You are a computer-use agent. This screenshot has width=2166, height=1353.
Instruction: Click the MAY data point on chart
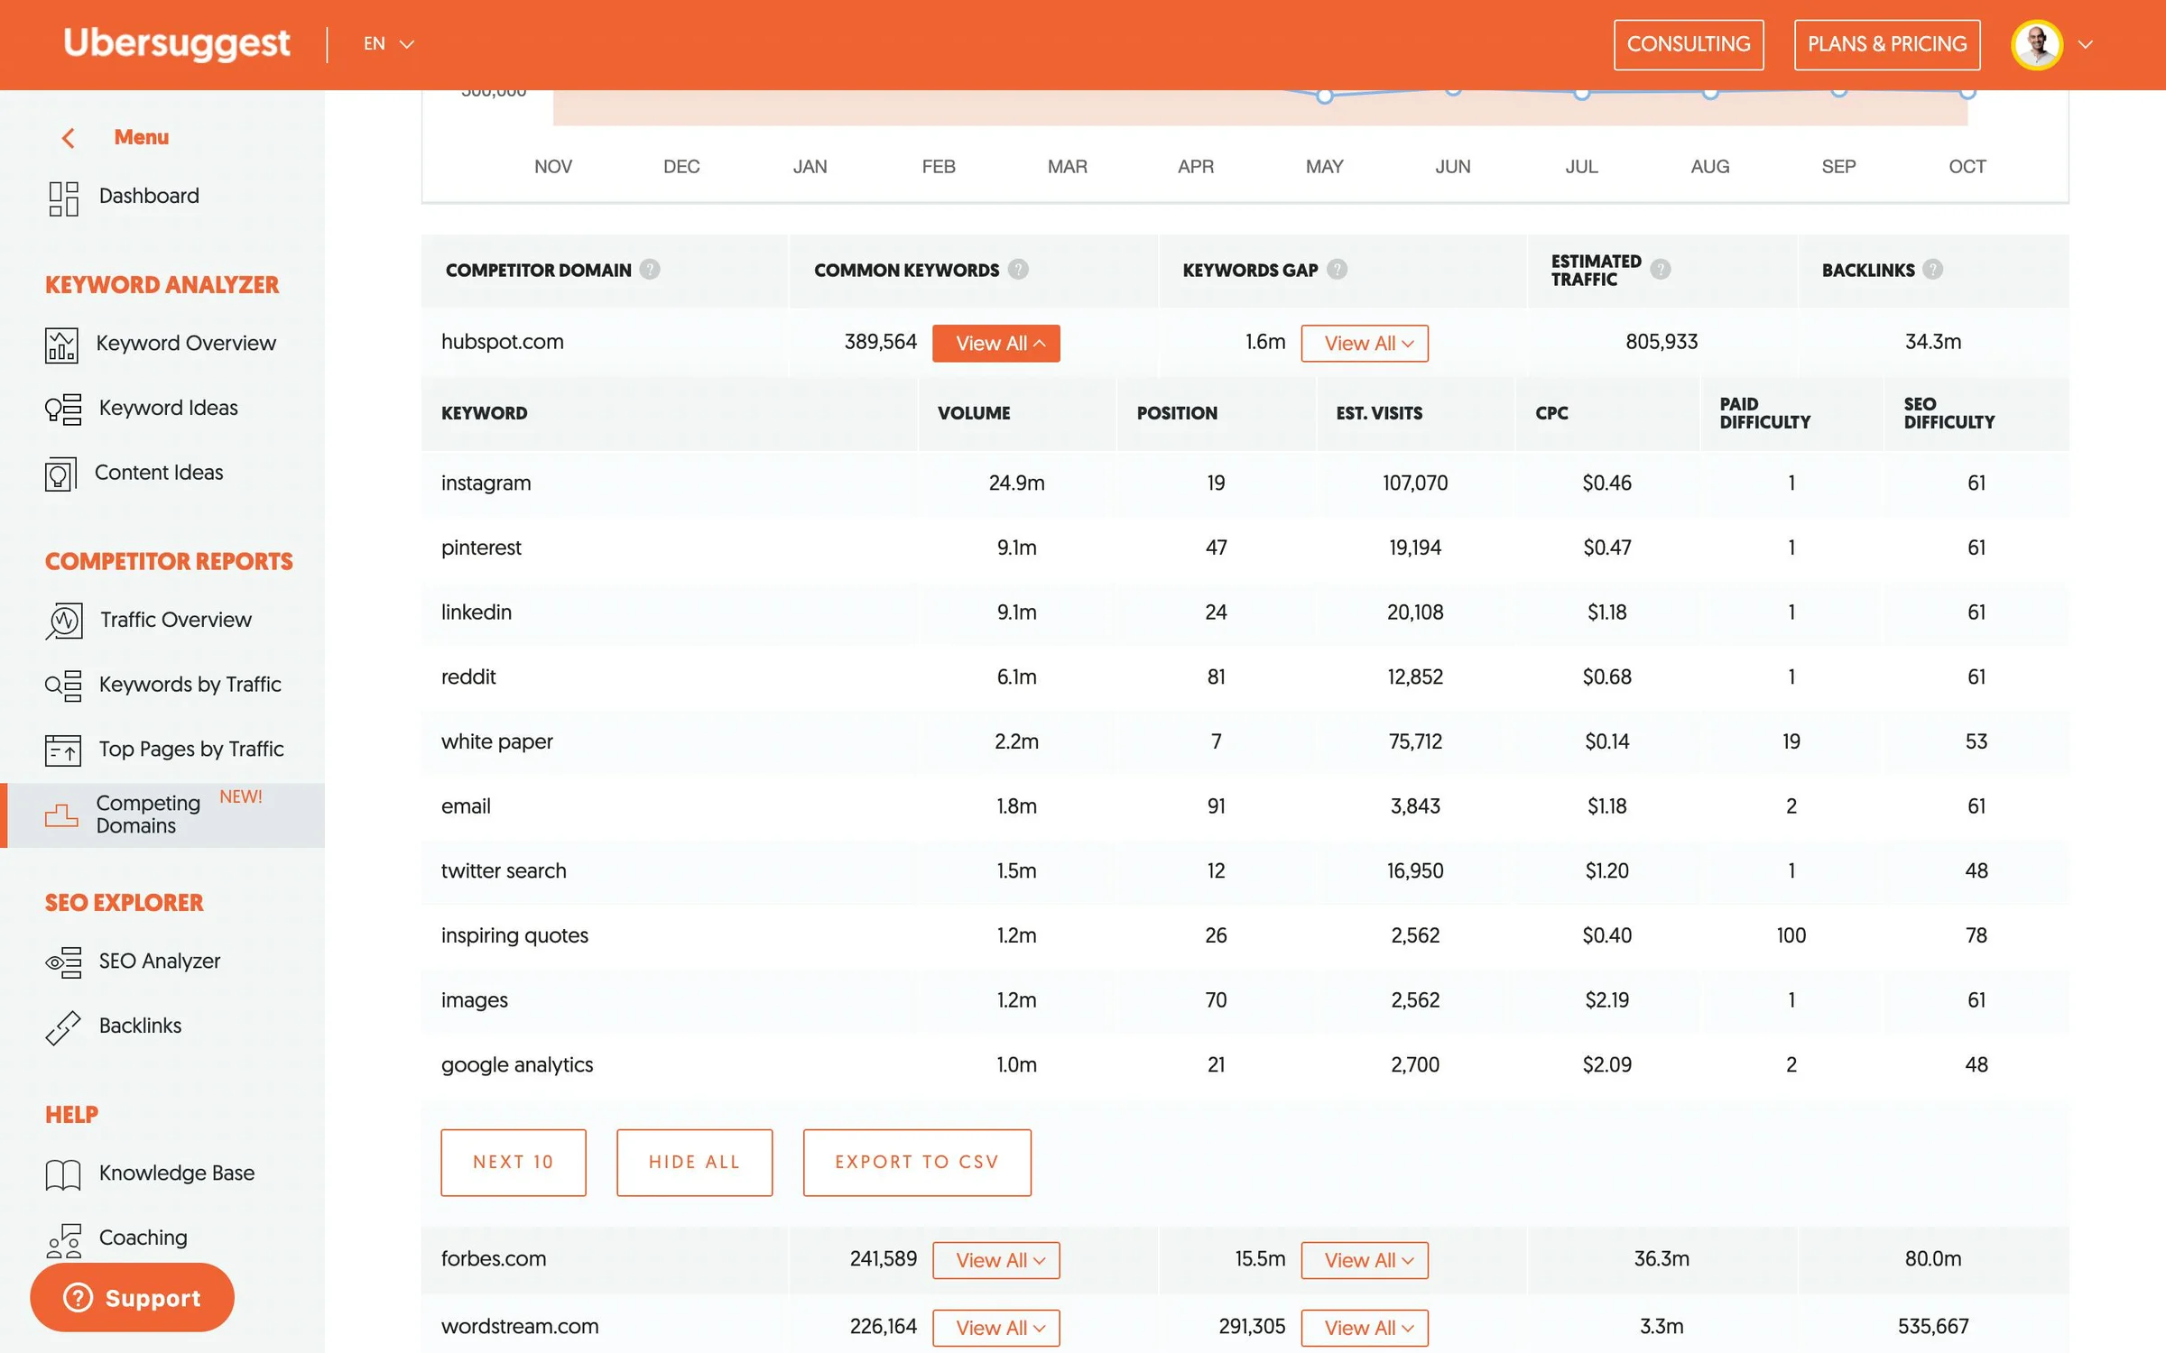(1324, 96)
